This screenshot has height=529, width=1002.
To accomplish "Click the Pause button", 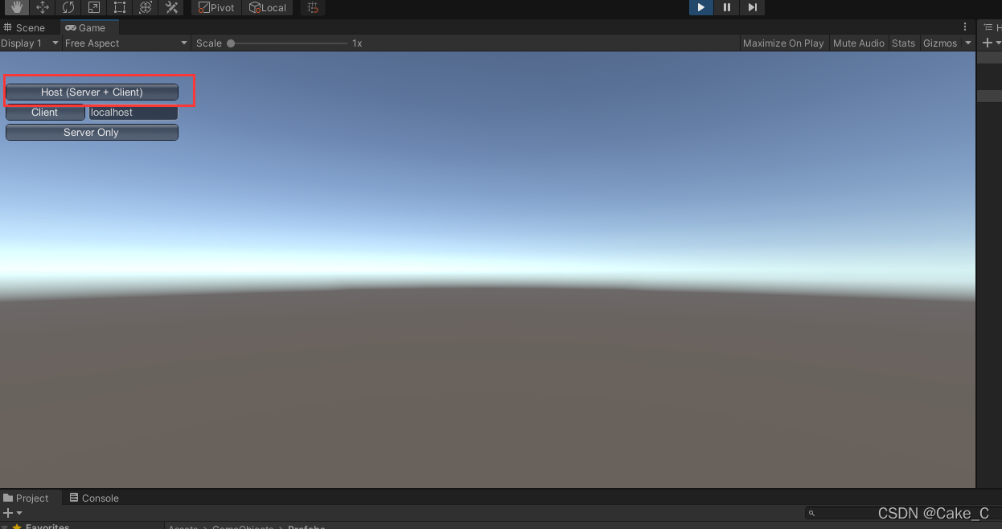I will point(727,7).
